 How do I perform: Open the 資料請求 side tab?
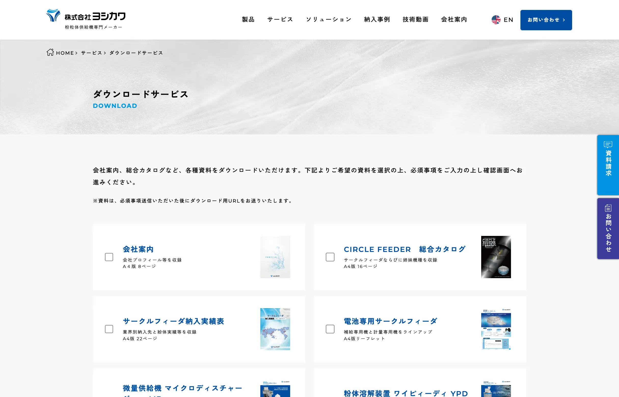pyautogui.click(x=608, y=165)
